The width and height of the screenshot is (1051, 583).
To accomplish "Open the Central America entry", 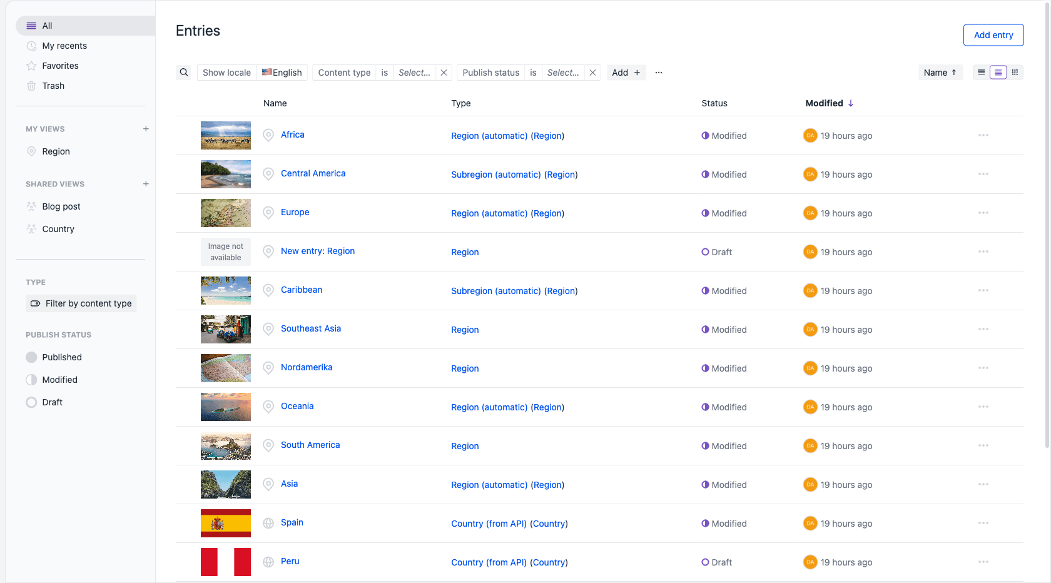I will (x=313, y=173).
